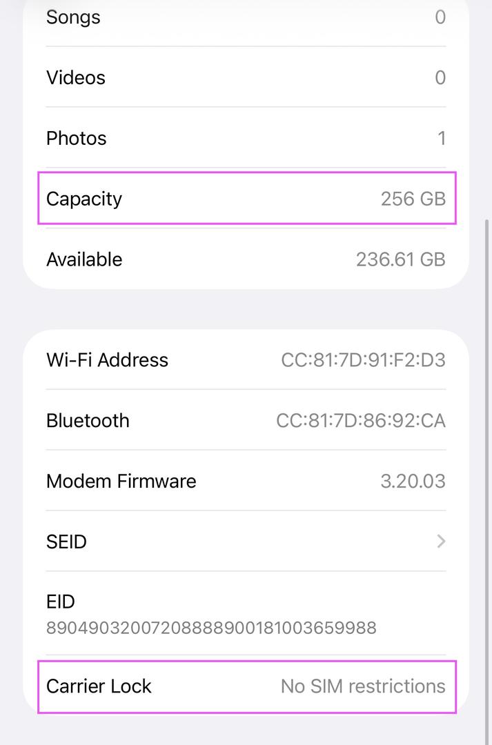Open the SEID details chevron
This screenshot has width=492, height=745.
[441, 542]
